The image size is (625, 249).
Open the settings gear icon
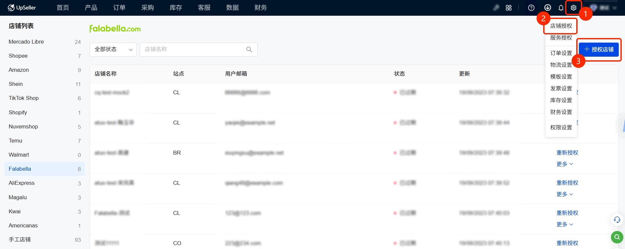coord(574,8)
